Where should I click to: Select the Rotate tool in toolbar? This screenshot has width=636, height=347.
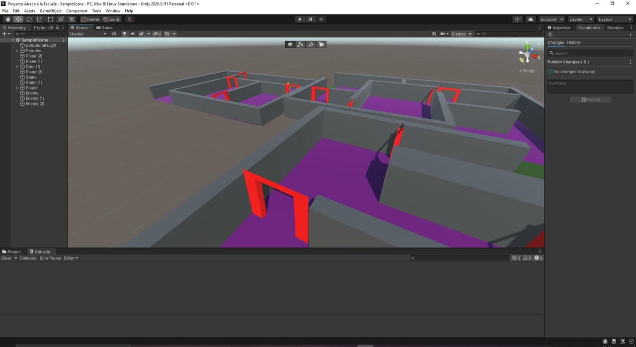tap(29, 19)
